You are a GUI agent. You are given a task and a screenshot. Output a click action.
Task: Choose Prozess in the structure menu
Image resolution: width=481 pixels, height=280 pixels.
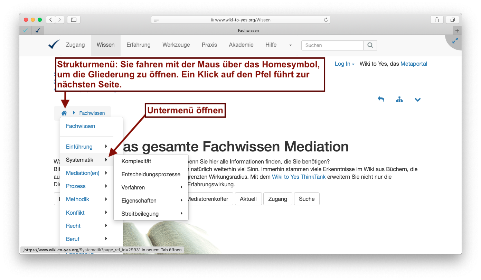pyautogui.click(x=76, y=186)
